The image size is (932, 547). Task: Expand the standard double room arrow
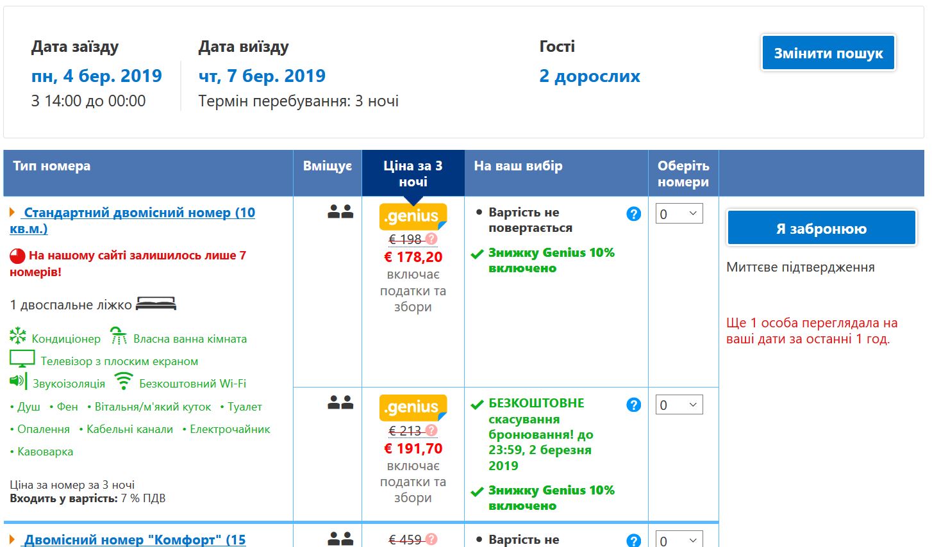pos(13,212)
